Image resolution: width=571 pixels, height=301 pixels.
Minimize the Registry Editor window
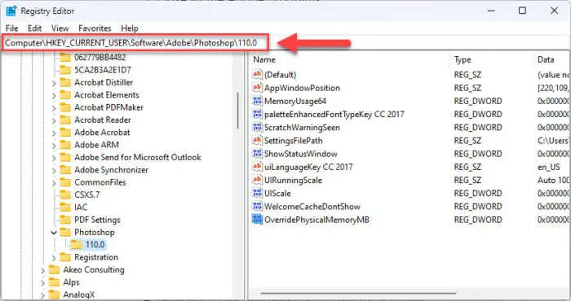(x=491, y=11)
